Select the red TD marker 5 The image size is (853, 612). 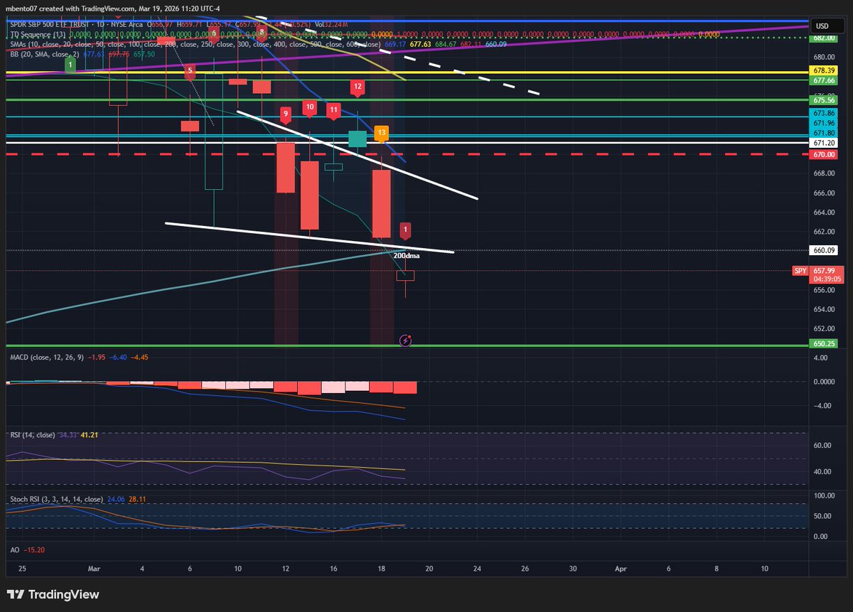tap(189, 72)
